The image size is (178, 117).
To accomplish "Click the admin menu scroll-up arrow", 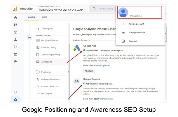I will [x=69, y=24].
